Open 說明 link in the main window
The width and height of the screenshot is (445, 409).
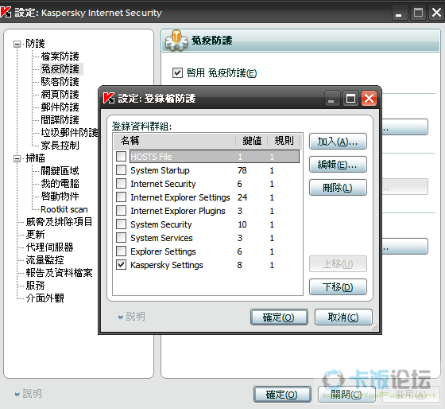pyautogui.click(x=32, y=394)
